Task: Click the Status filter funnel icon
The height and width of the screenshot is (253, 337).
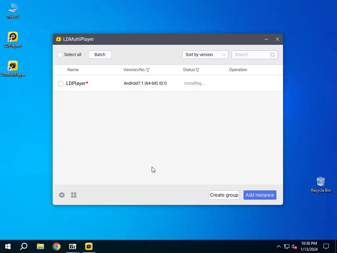Action: [197, 70]
